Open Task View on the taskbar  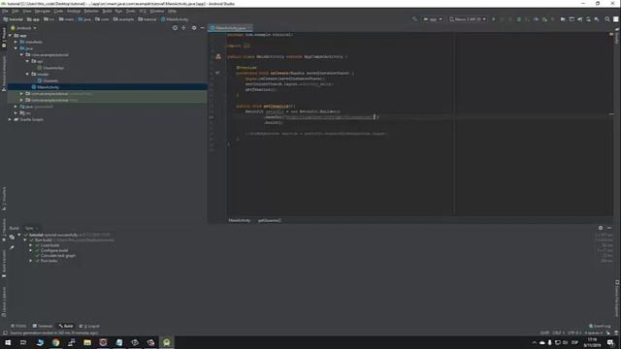tap(23, 342)
